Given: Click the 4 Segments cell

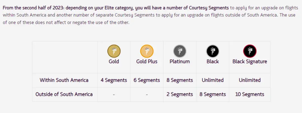Looking at the screenshot, I should click(114, 80).
